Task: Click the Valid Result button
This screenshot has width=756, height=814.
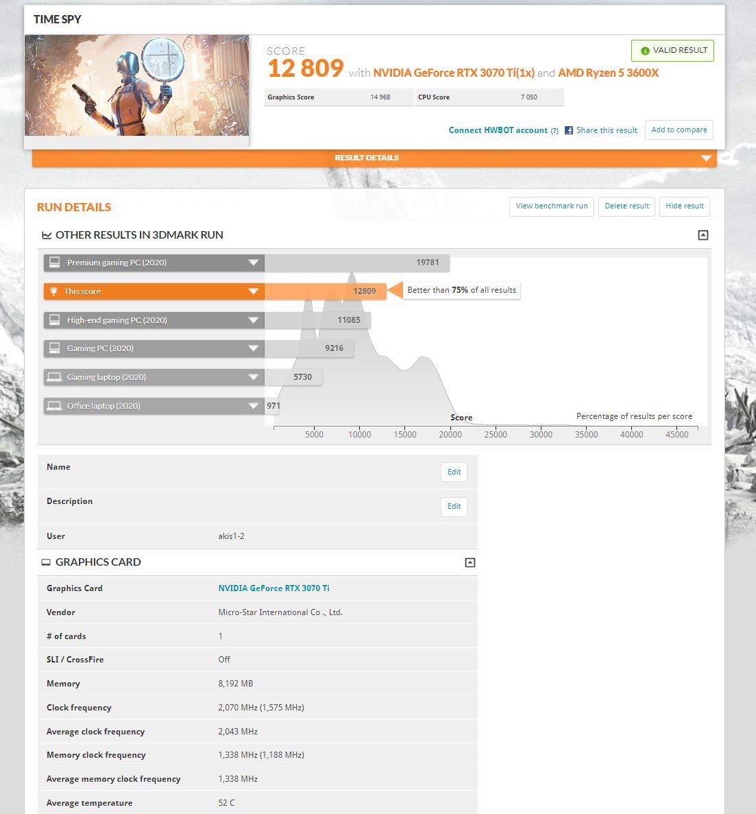Action: 672,50
